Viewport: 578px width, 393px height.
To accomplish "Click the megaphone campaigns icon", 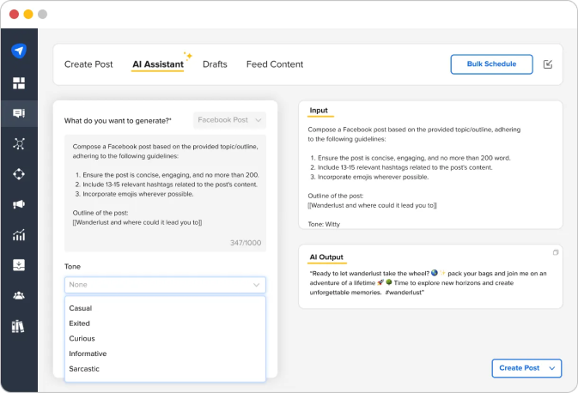I will point(19,204).
